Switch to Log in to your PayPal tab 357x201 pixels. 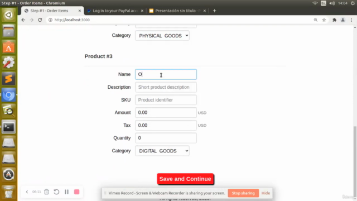pyautogui.click(x=115, y=11)
